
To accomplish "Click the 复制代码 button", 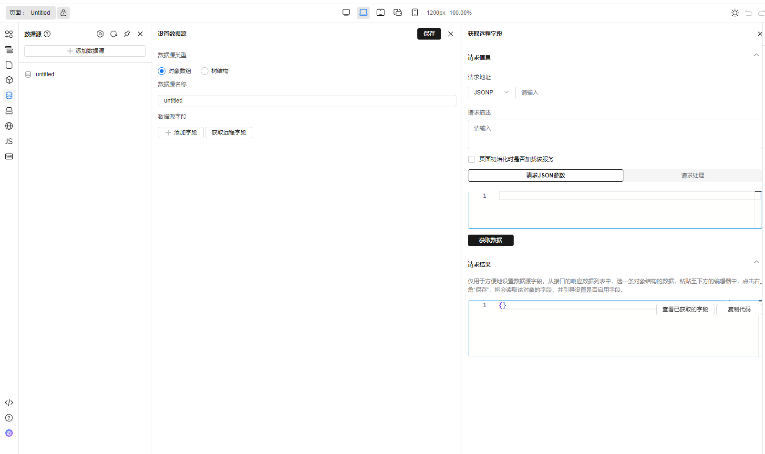I will 739,310.
